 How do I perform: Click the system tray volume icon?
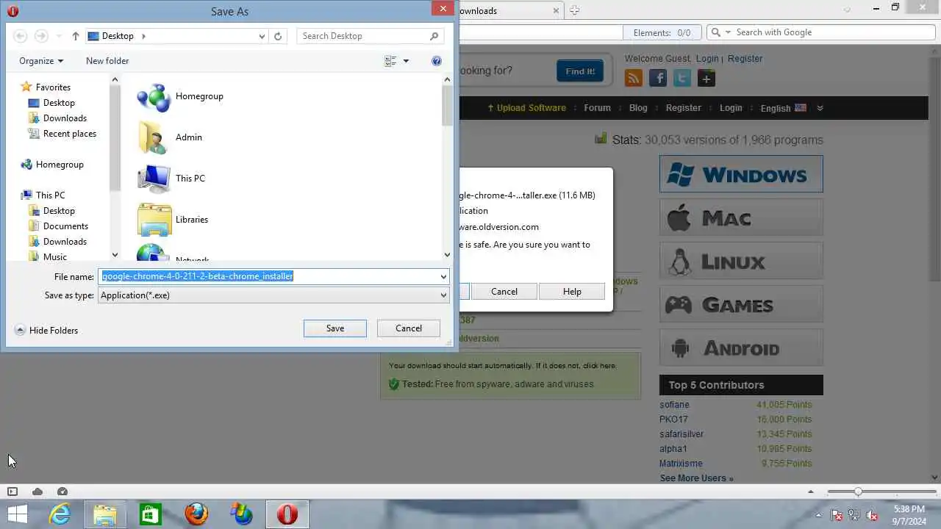873,515
